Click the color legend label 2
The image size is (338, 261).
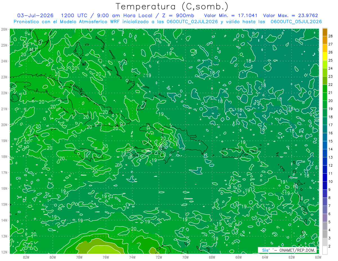click(330, 246)
